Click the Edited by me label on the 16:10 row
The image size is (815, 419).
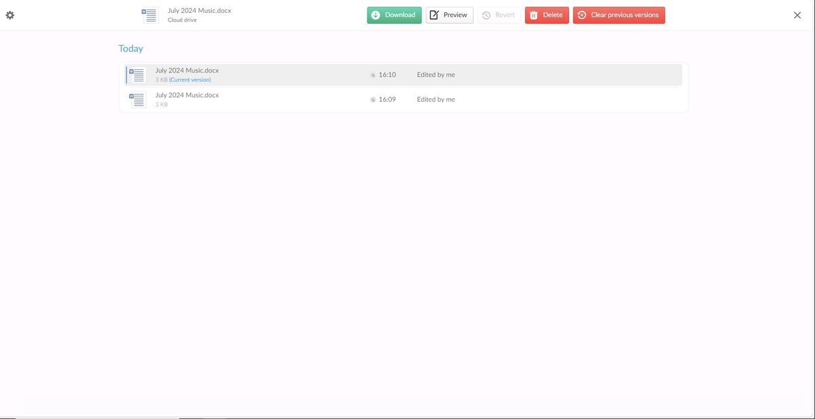pos(435,74)
